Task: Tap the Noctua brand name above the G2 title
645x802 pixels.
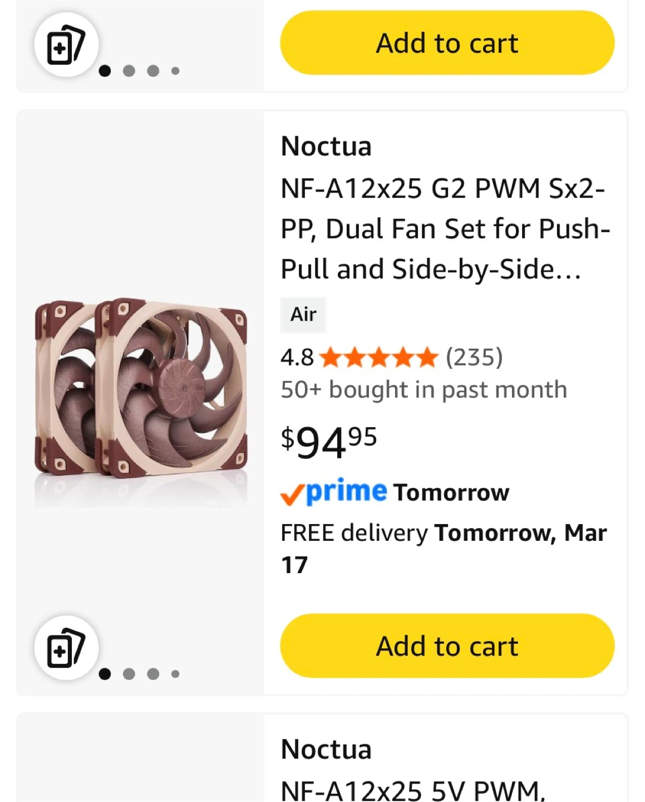Action: click(326, 146)
